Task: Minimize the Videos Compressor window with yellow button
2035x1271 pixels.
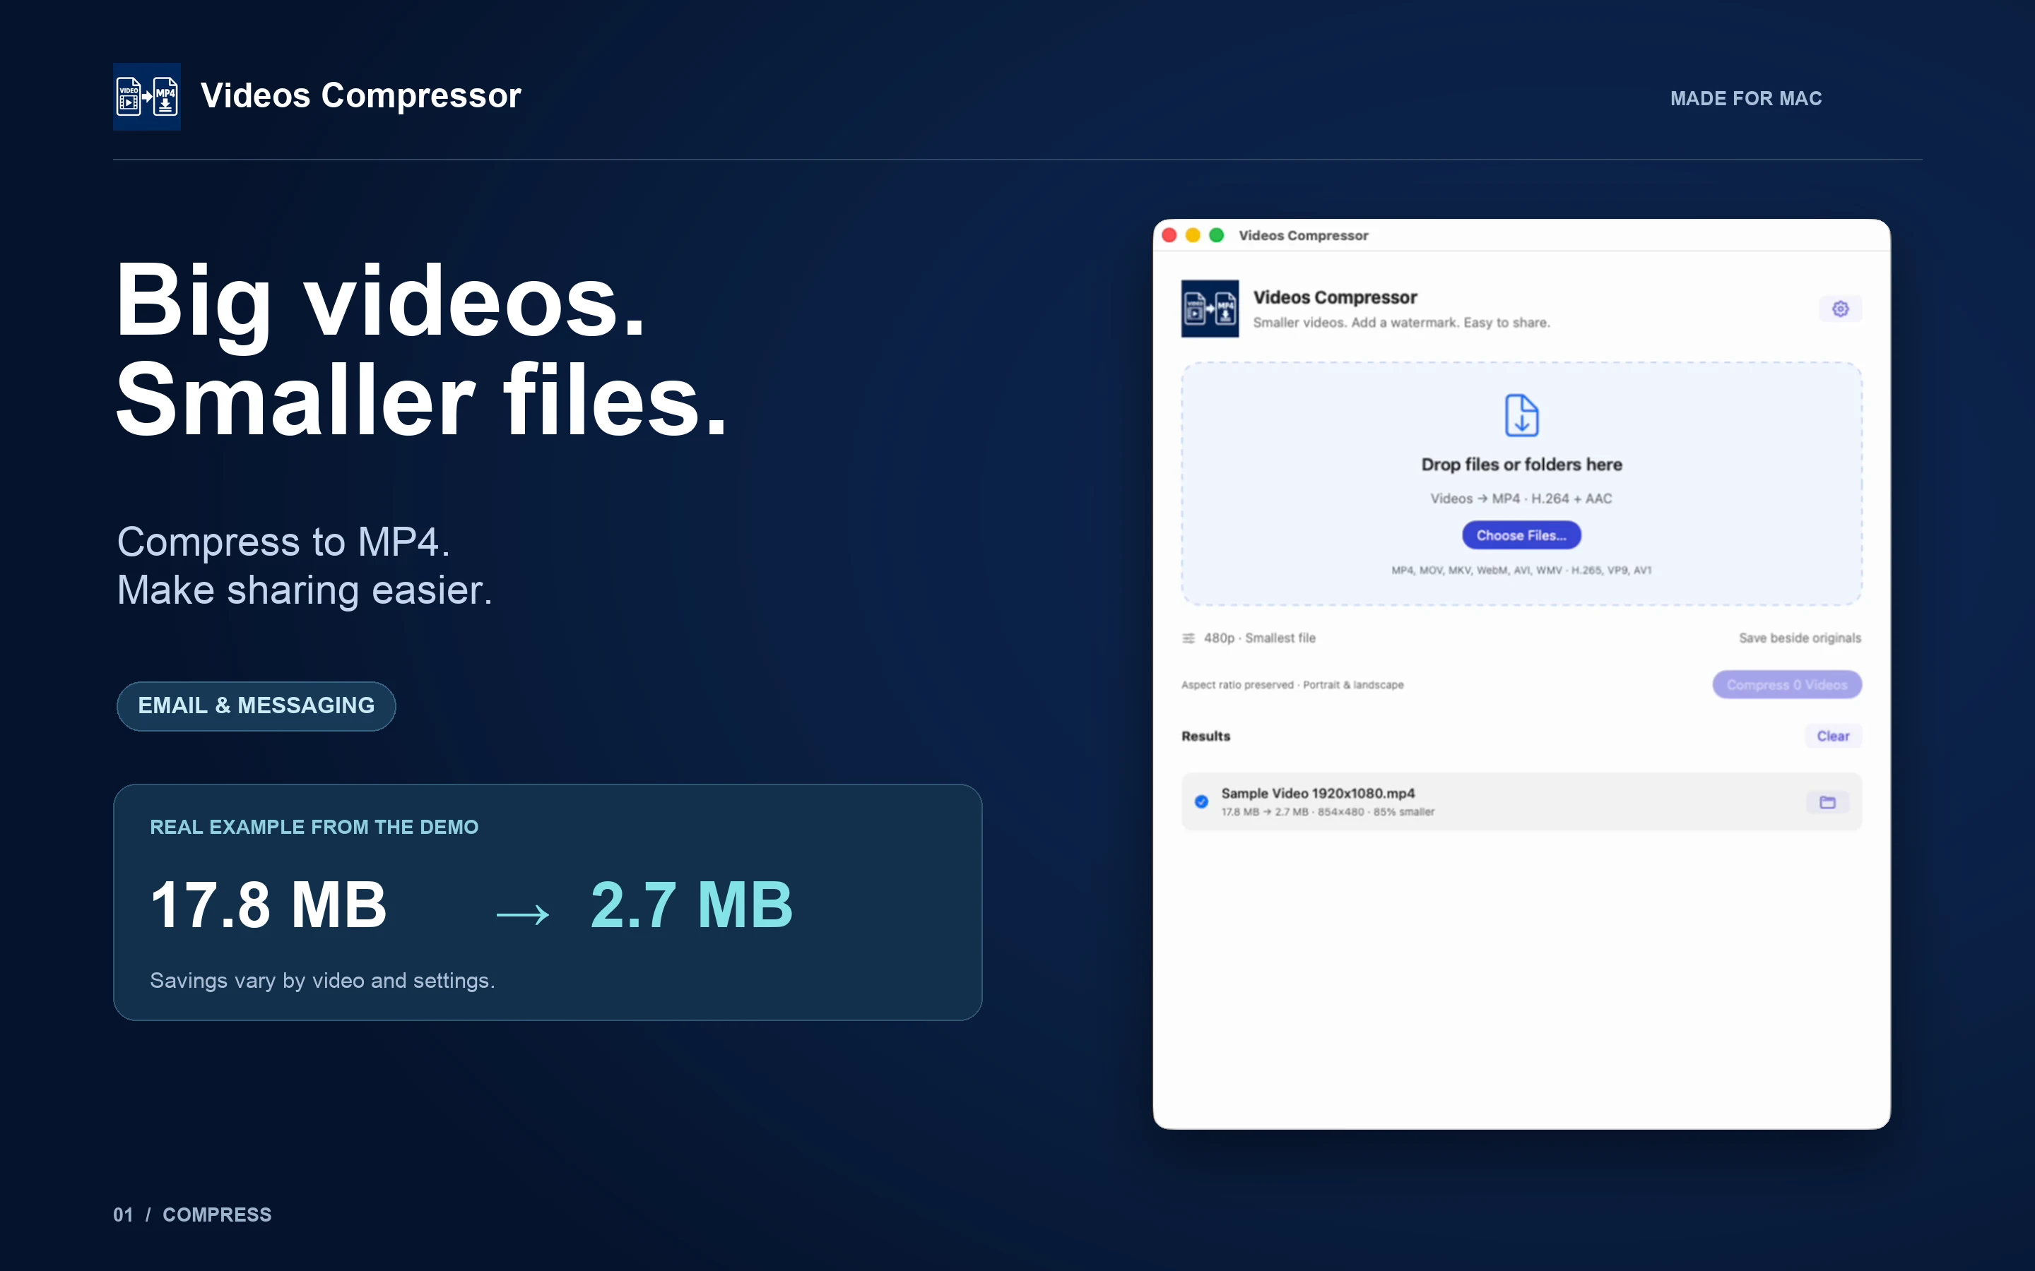Action: (1193, 235)
